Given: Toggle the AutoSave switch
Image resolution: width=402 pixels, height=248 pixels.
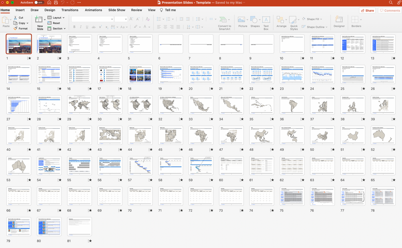Looking at the screenshot, I should (39, 3).
